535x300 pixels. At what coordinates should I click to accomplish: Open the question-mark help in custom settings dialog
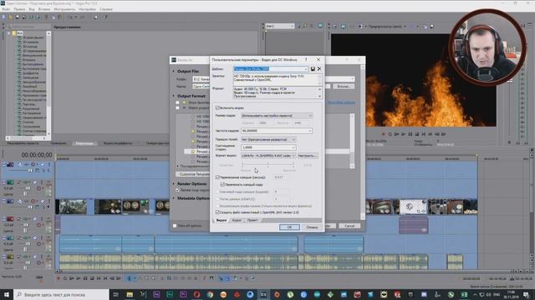(306, 59)
